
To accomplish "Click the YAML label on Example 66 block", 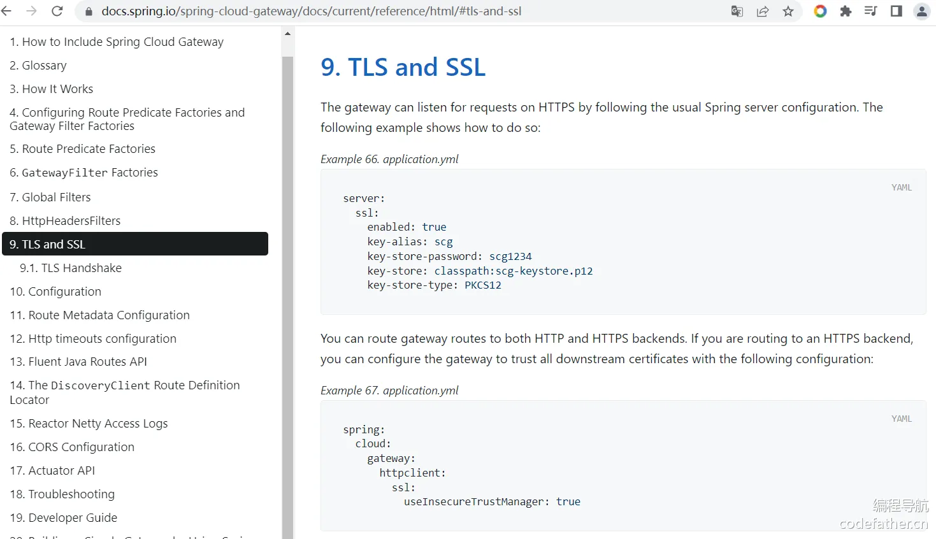I will [902, 187].
